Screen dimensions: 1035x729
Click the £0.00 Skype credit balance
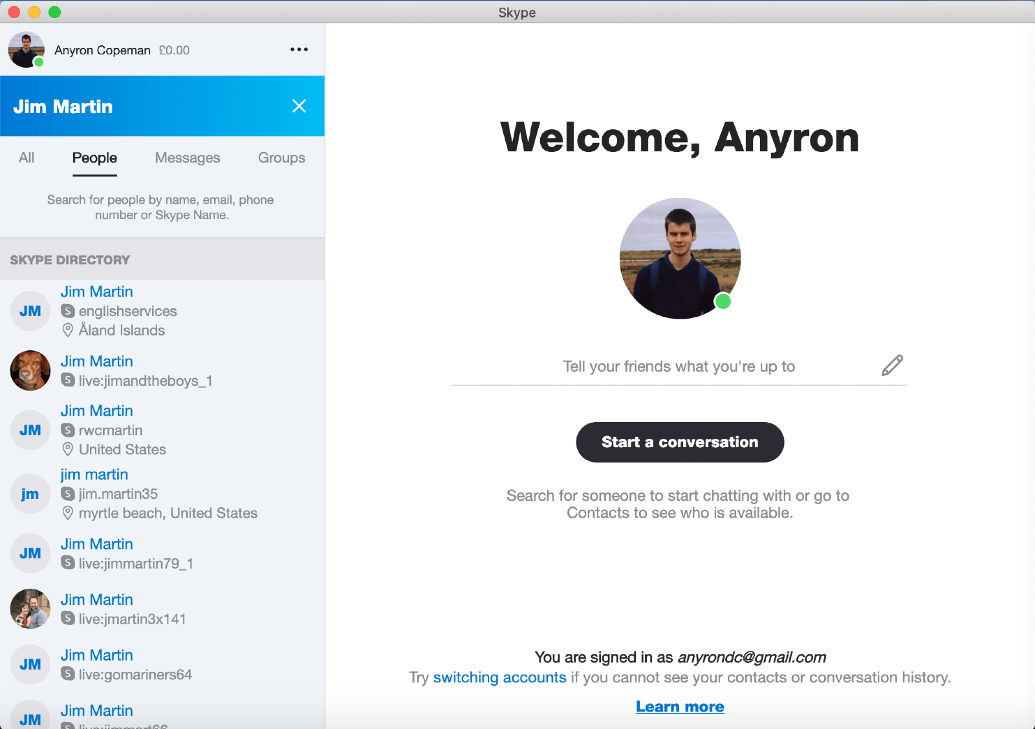(x=174, y=50)
